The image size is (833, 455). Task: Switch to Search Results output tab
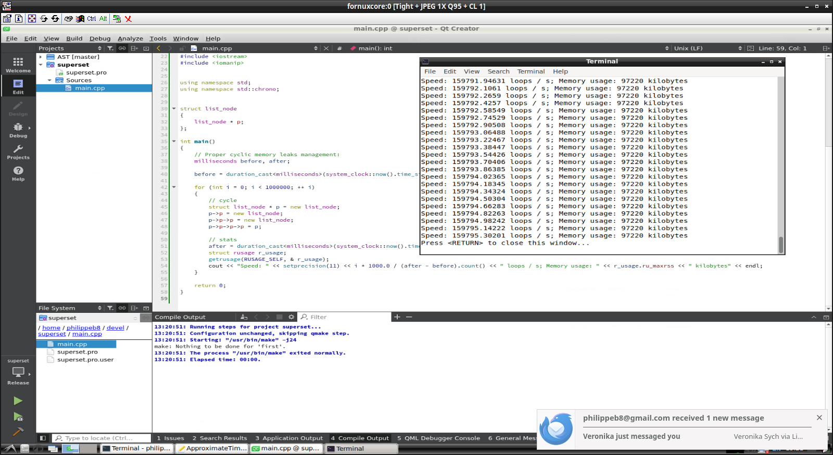[220, 438]
